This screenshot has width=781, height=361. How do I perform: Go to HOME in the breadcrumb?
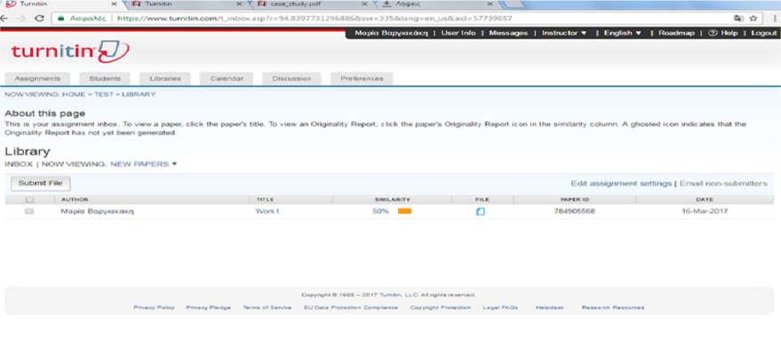coord(74,94)
